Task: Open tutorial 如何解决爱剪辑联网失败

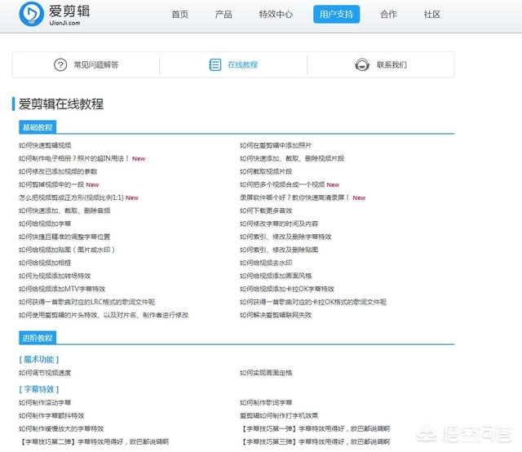Action: 276,315
